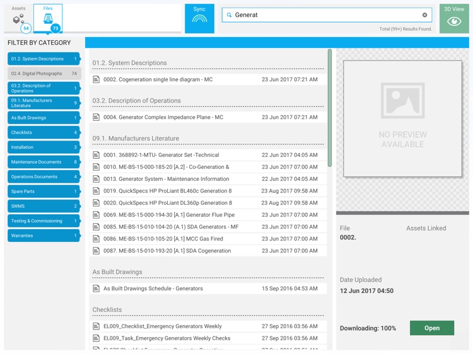Click file icon of As Built Drawings Schedule - Generators
Viewport: 473px width, 354px height.
pyautogui.click(x=96, y=288)
